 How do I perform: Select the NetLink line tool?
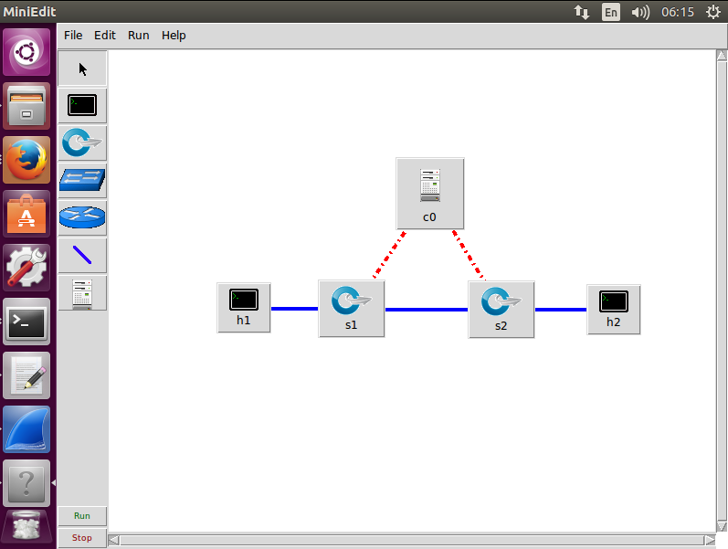[x=82, y=256]
